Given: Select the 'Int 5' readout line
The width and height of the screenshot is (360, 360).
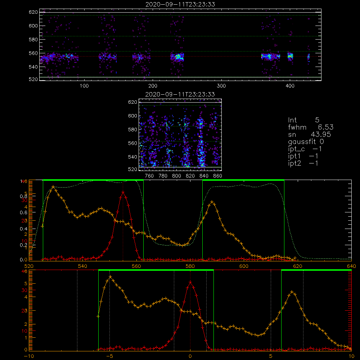Looking at the screenshot, I should point(303,120).
